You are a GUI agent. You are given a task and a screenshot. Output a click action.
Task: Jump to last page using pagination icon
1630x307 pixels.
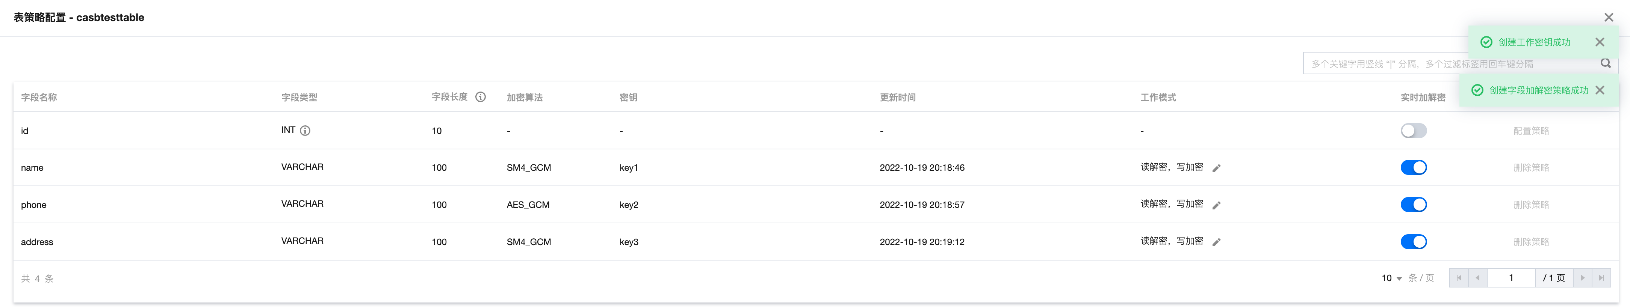pos(1601,277)
